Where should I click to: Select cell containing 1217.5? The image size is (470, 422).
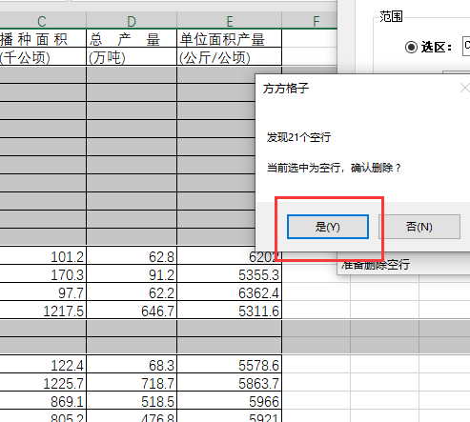tap(43, 311)
